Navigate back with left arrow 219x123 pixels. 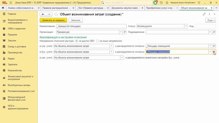(43, 14)
